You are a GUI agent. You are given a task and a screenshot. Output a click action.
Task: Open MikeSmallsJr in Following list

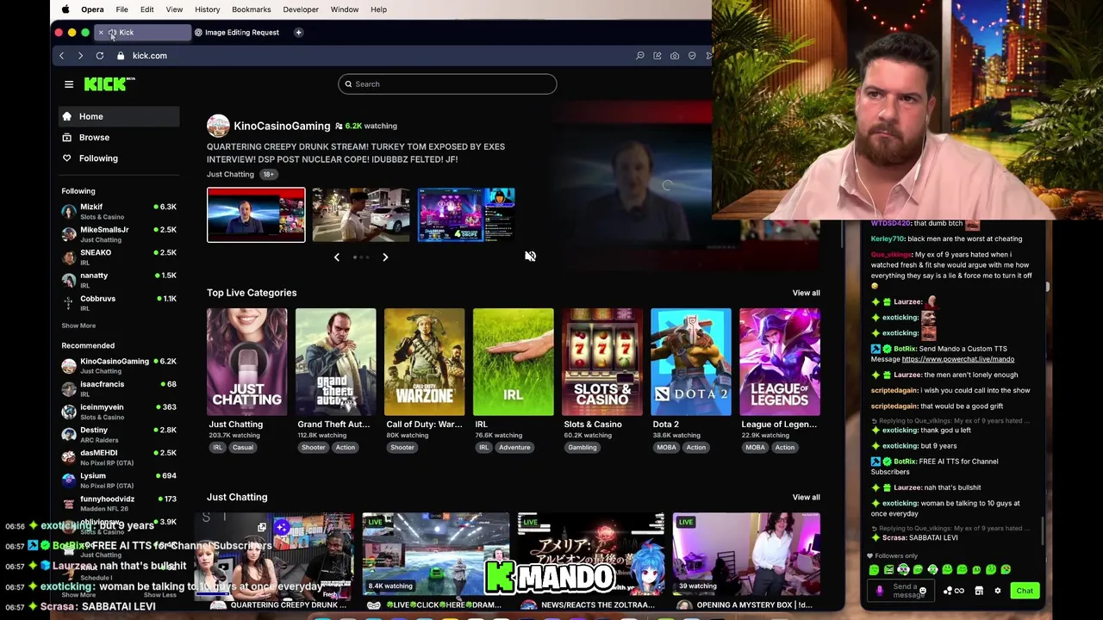pos(119,234)
